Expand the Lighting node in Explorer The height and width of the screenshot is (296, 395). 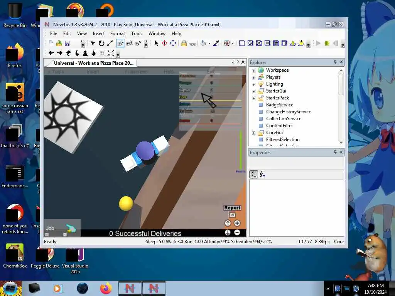pos(254,84)
